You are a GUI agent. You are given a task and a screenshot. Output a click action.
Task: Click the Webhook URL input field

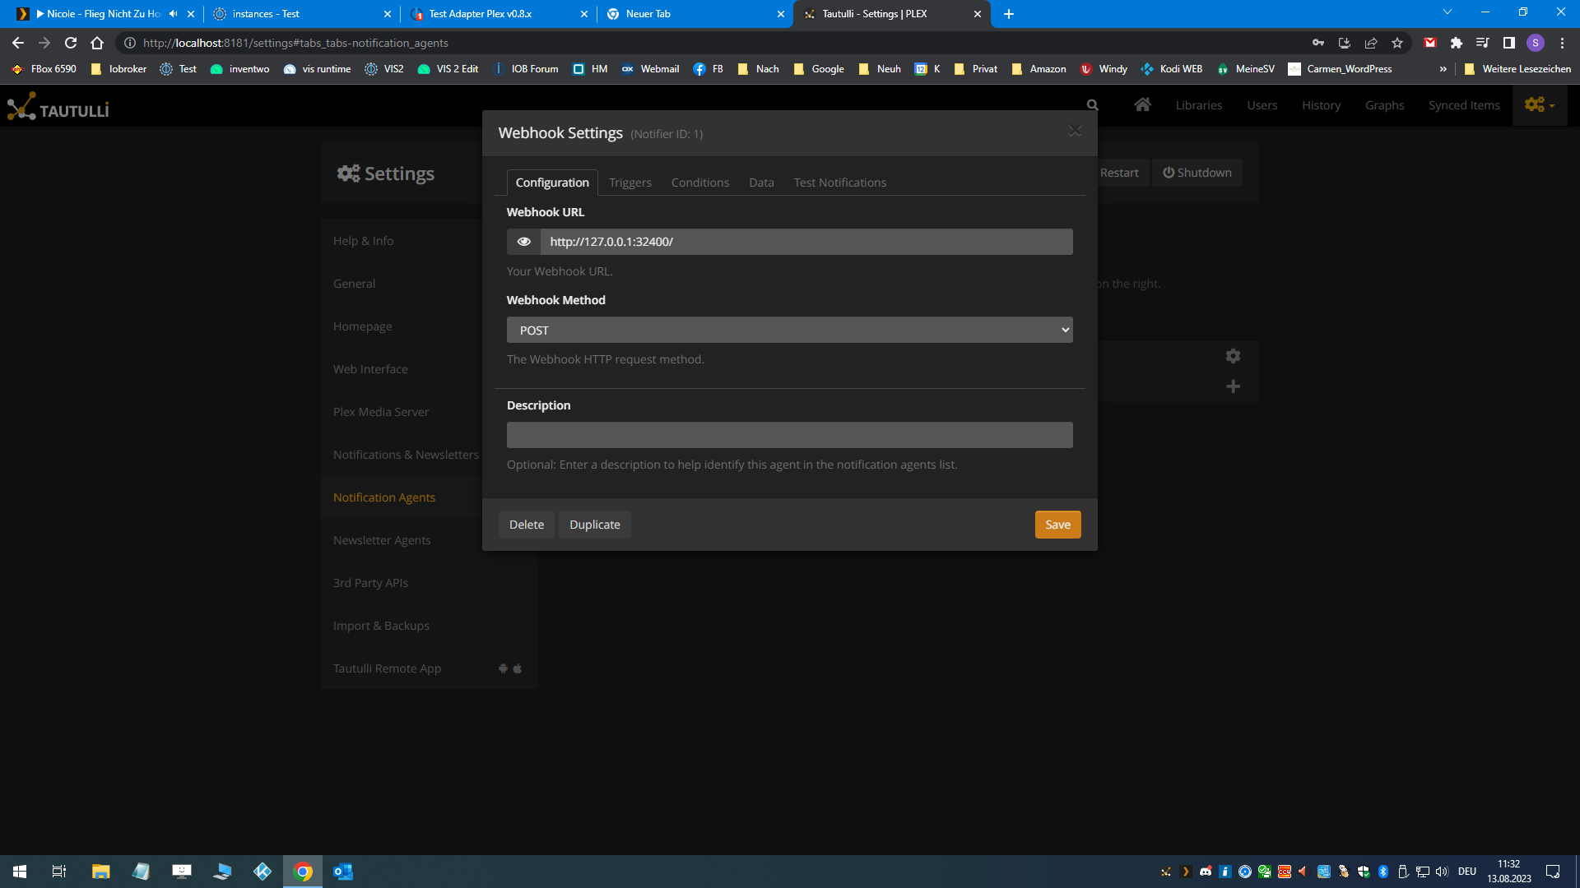tap(806, 242)
